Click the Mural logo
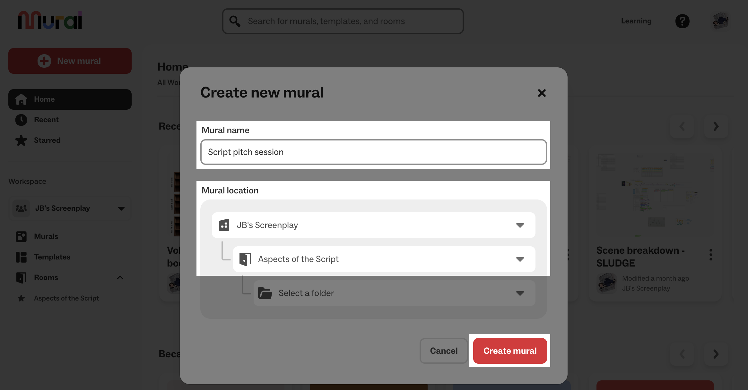Screen dimensions: 748x390 pyautogui.click(x=50, y=20)
